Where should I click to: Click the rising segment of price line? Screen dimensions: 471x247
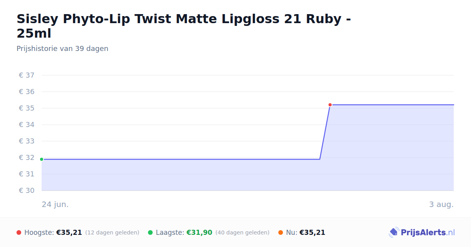325,132
